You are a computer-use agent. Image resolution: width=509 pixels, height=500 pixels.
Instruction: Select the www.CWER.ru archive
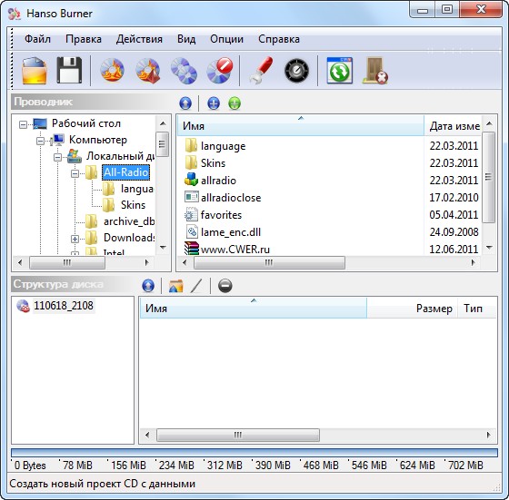tap(235, 250)
